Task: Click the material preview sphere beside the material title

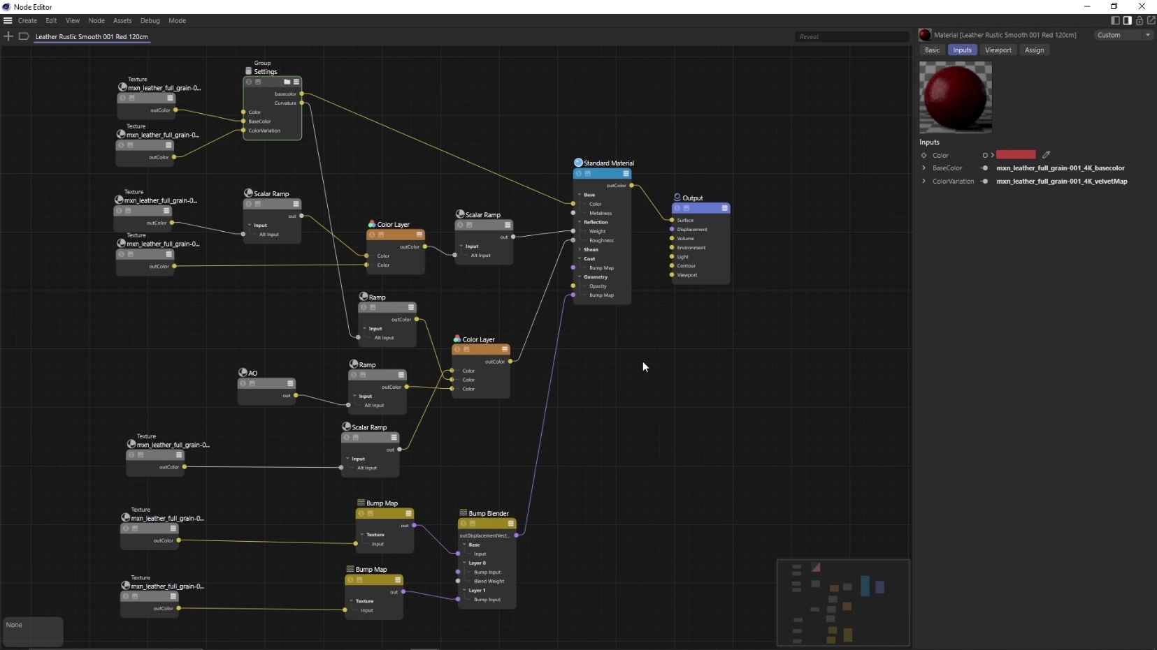Action: coord(924,34)
